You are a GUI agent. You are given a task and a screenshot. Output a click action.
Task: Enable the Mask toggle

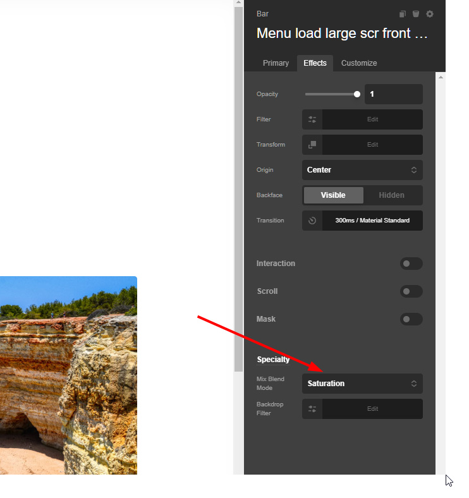pyautogui.click(x=411, y=319)
